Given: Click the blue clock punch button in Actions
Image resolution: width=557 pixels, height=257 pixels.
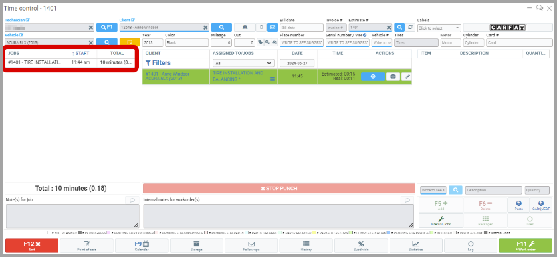Looking at the screenshot, I should pos(373,76).
